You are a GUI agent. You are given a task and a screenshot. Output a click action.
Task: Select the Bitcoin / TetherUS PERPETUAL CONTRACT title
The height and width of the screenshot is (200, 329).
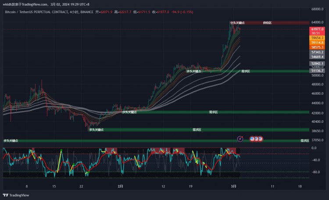[x=36, y=12]
